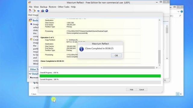Click the '5 - VmWare (K:)' partition text
Image resolution: width=193 pixels, height=108 pixels.
(x=72, y=40)
